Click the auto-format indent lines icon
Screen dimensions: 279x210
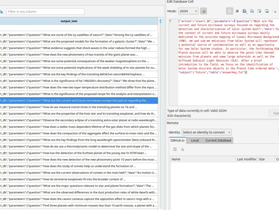coord(237,11)
